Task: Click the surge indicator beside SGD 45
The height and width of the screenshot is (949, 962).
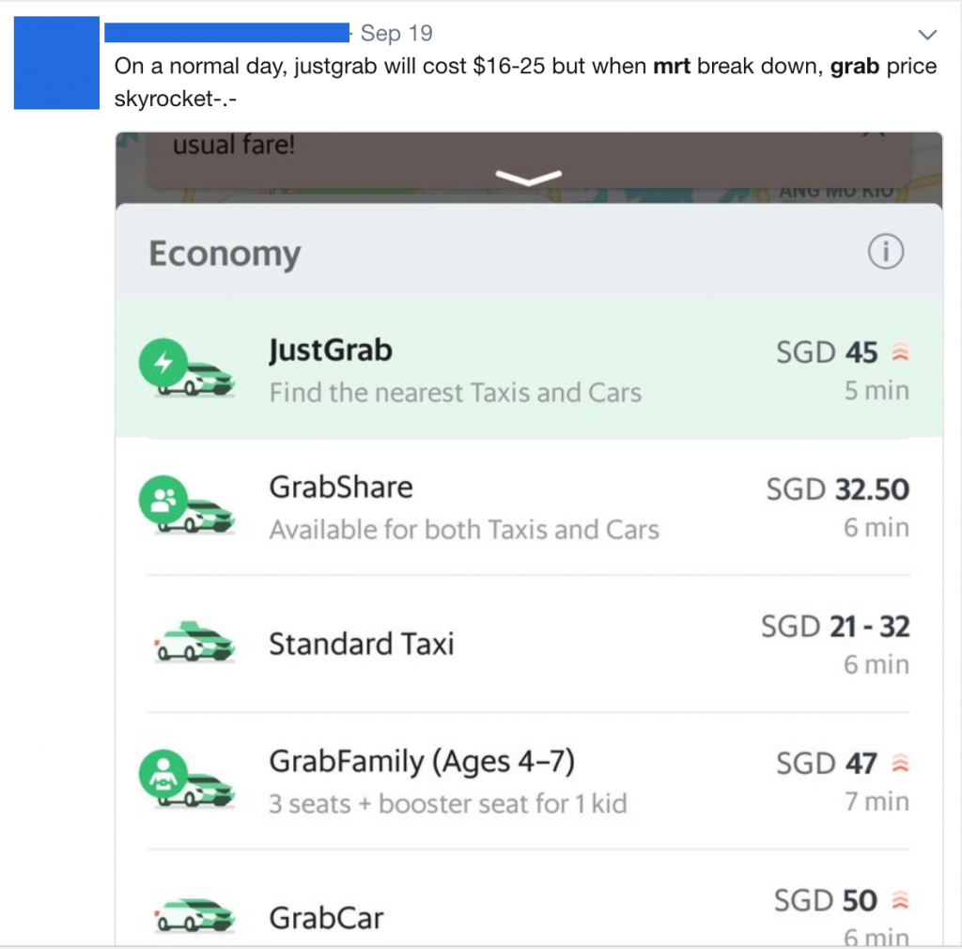Action: (900, 352)
